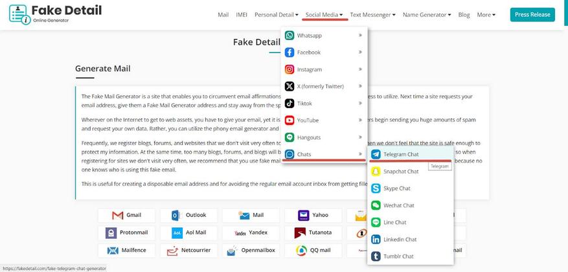Image resolution: width=568 pixels, height=272 pixels.
Task: Click the Snapchat Chat ghost icon
Action: (376, 172)
